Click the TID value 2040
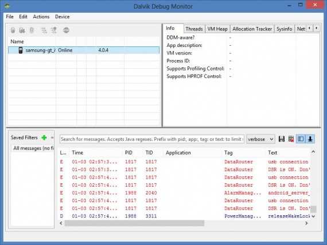Viewport: 327px width, 245px height. pyautogui.click(x=151, y=193)
